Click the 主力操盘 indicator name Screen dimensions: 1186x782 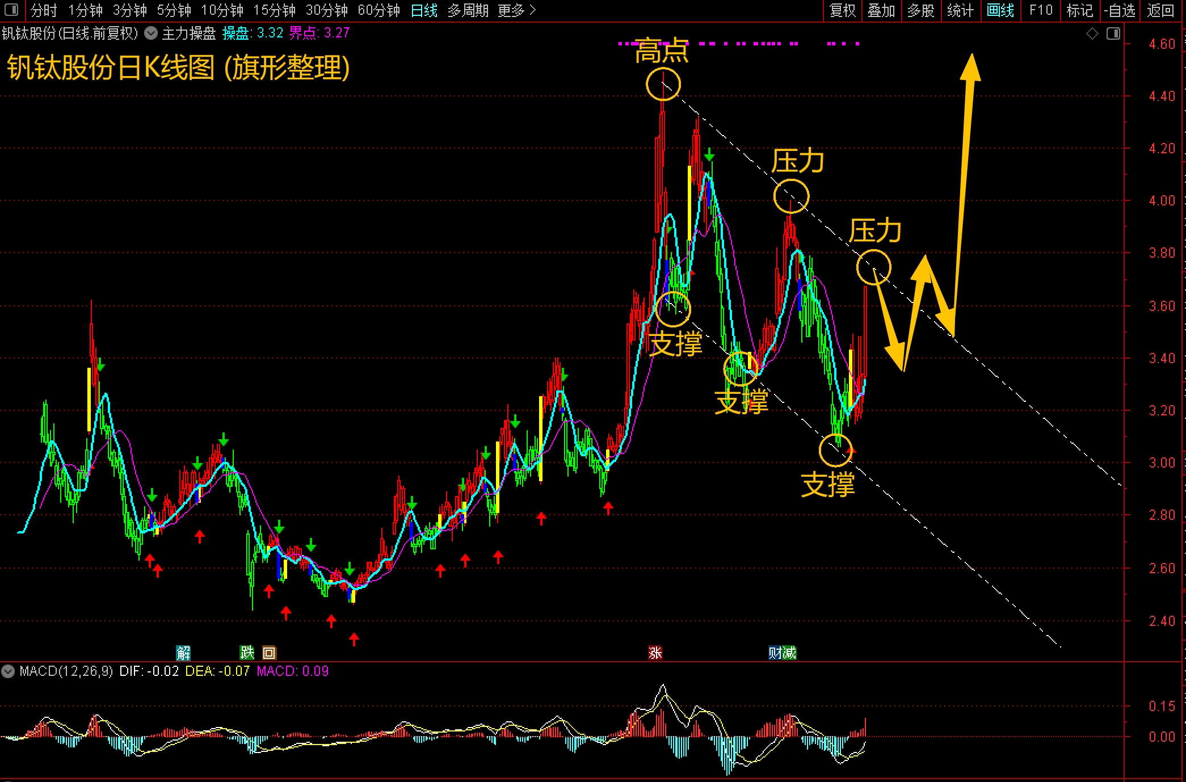coord(189,33)
